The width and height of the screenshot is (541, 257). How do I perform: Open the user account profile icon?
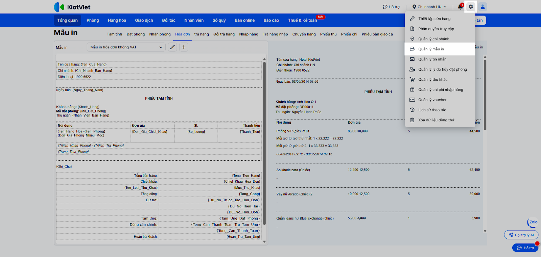483,7
